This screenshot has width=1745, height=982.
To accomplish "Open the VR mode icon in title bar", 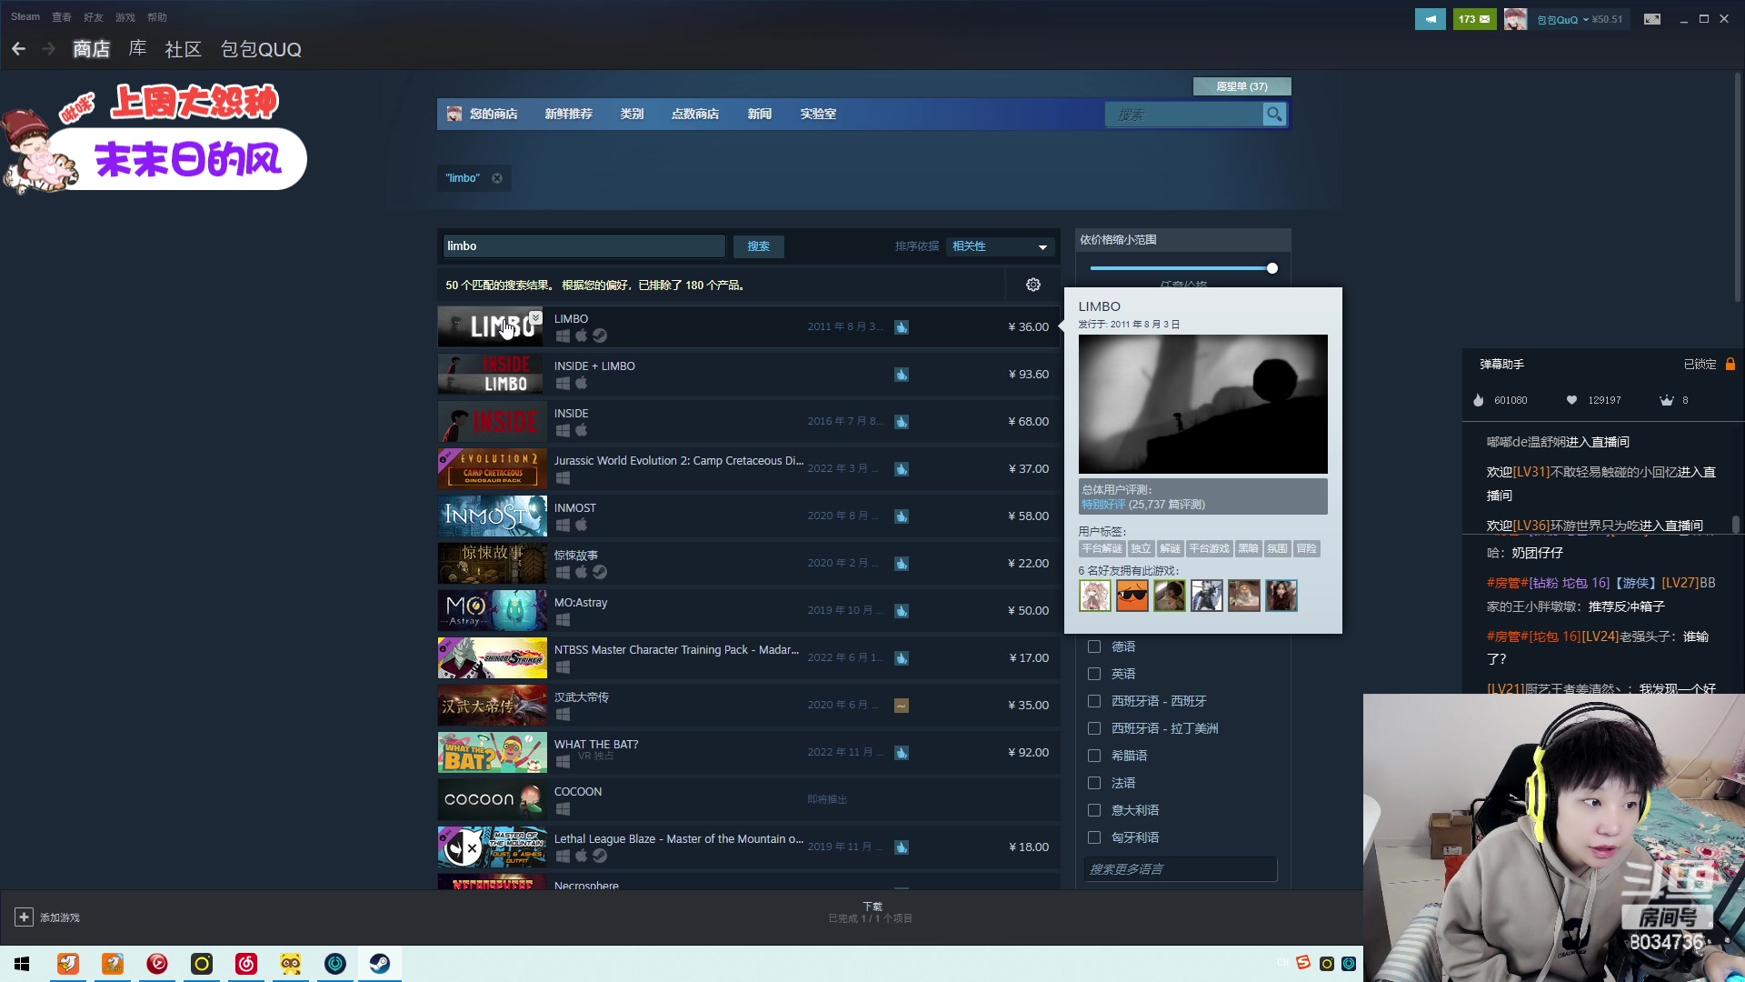I will (x=1652, y=19).
